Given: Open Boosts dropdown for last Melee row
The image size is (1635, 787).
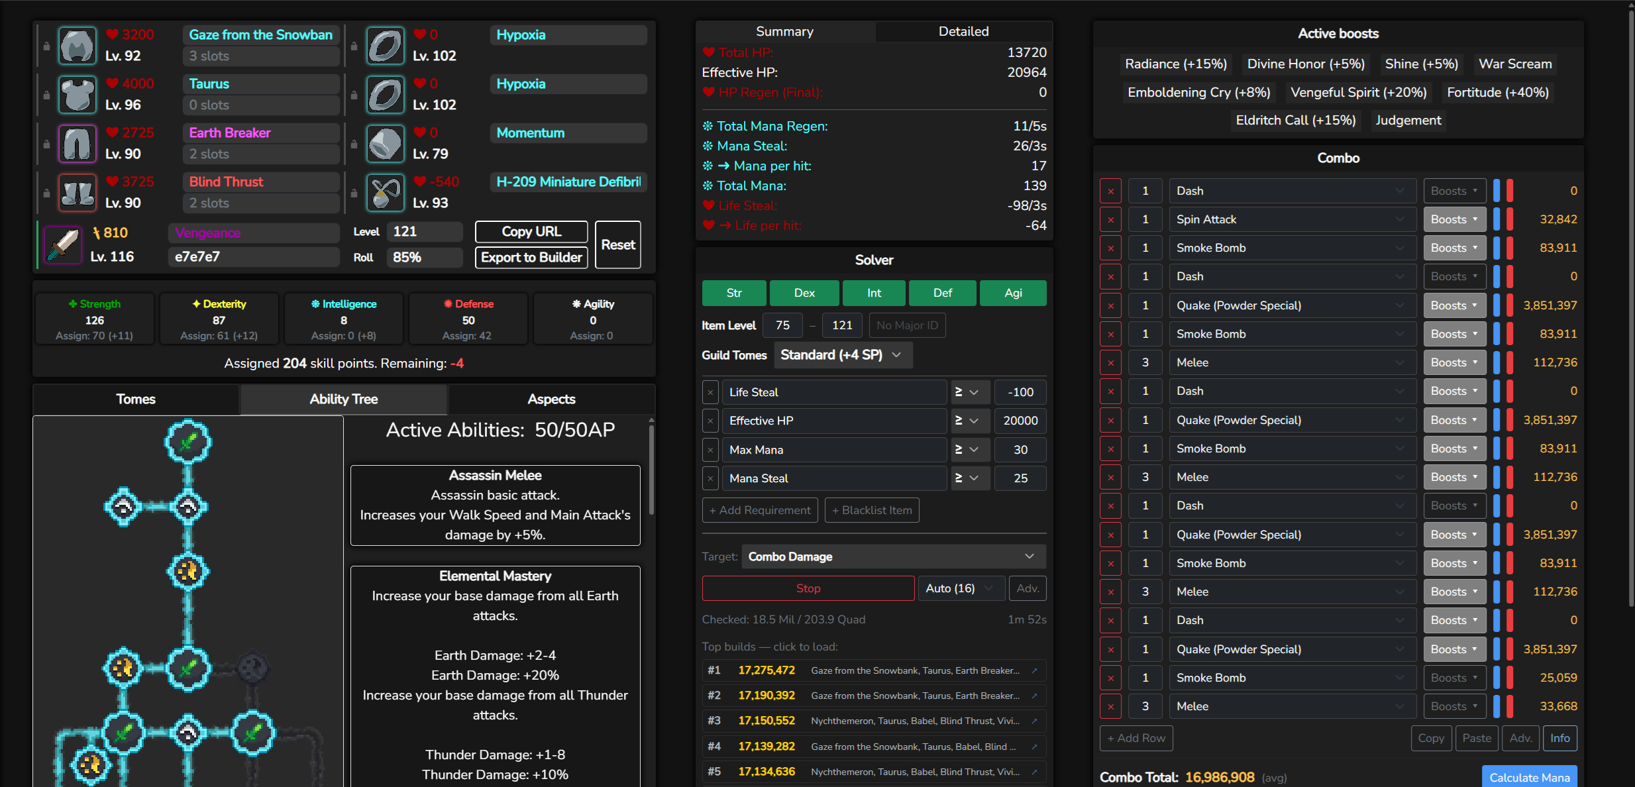Looking at the screenshot, I should (x=1454, y=706).
